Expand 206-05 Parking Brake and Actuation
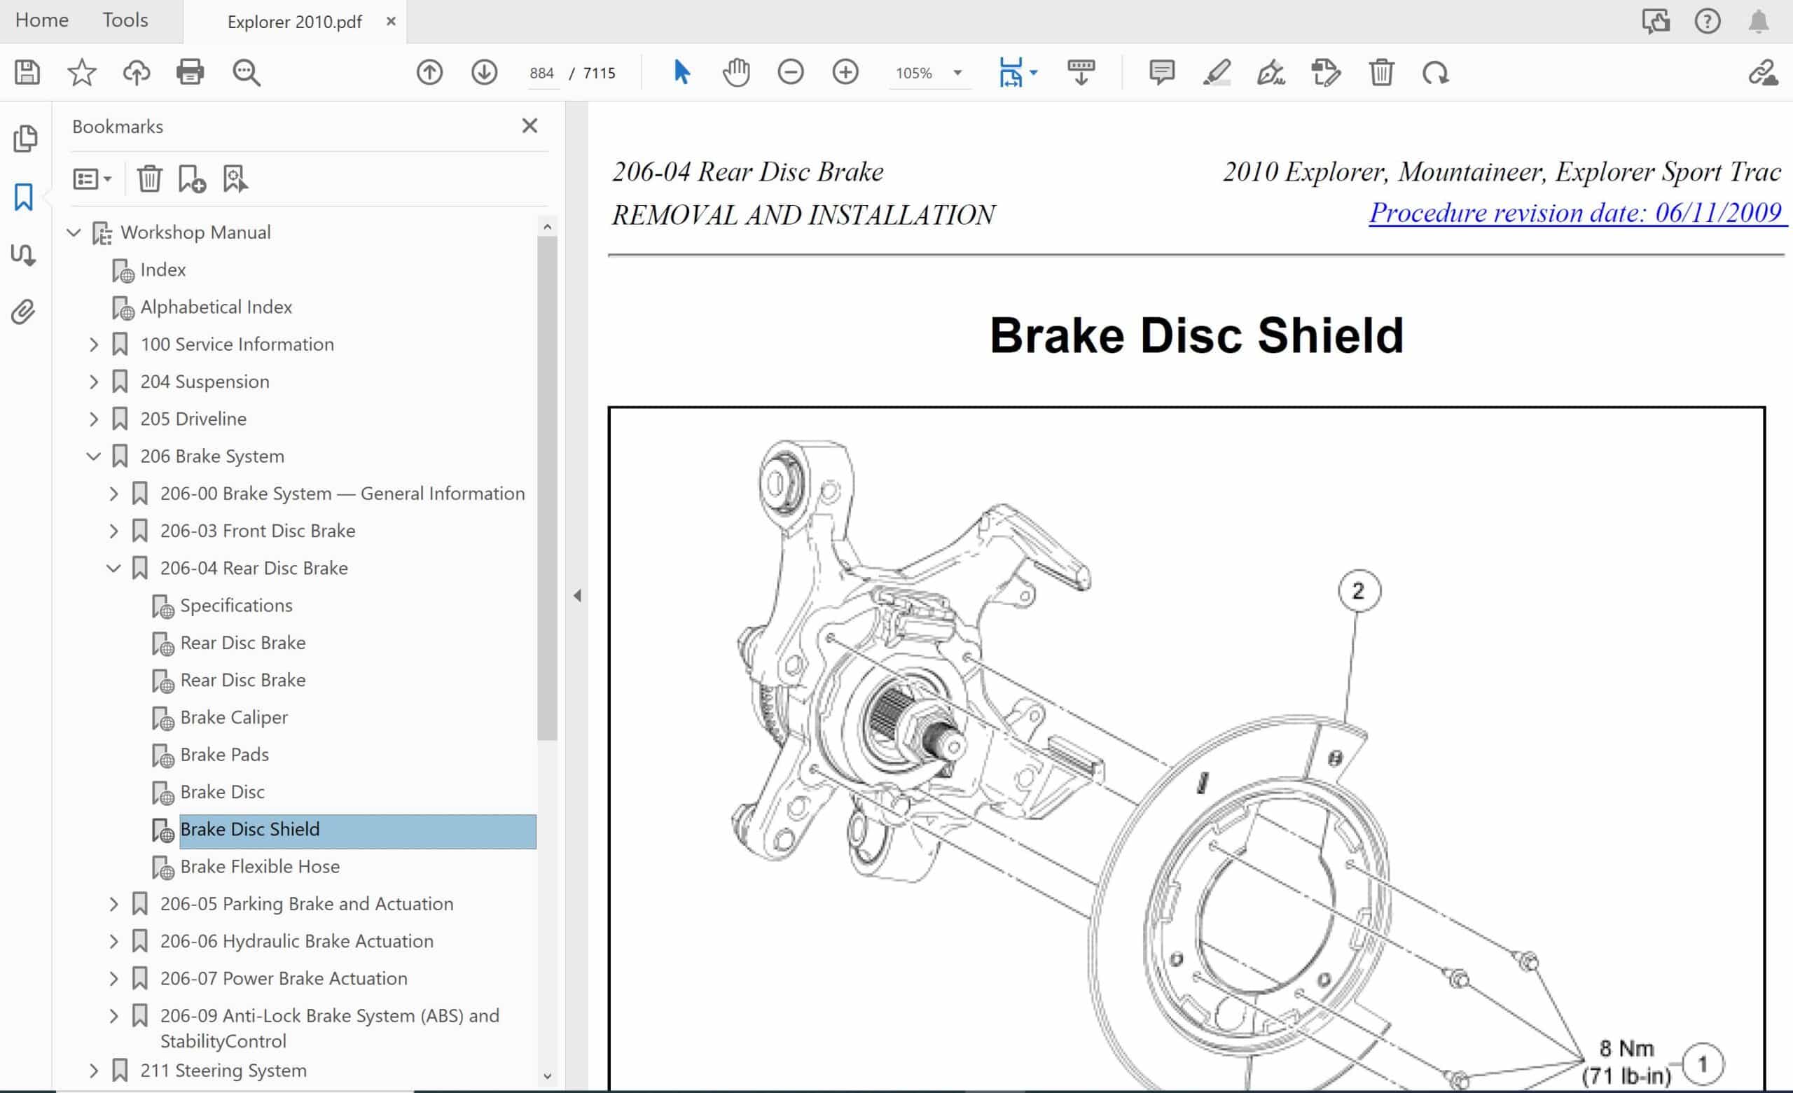Viewport: 1793px width, 1093px height. [113, 904]
